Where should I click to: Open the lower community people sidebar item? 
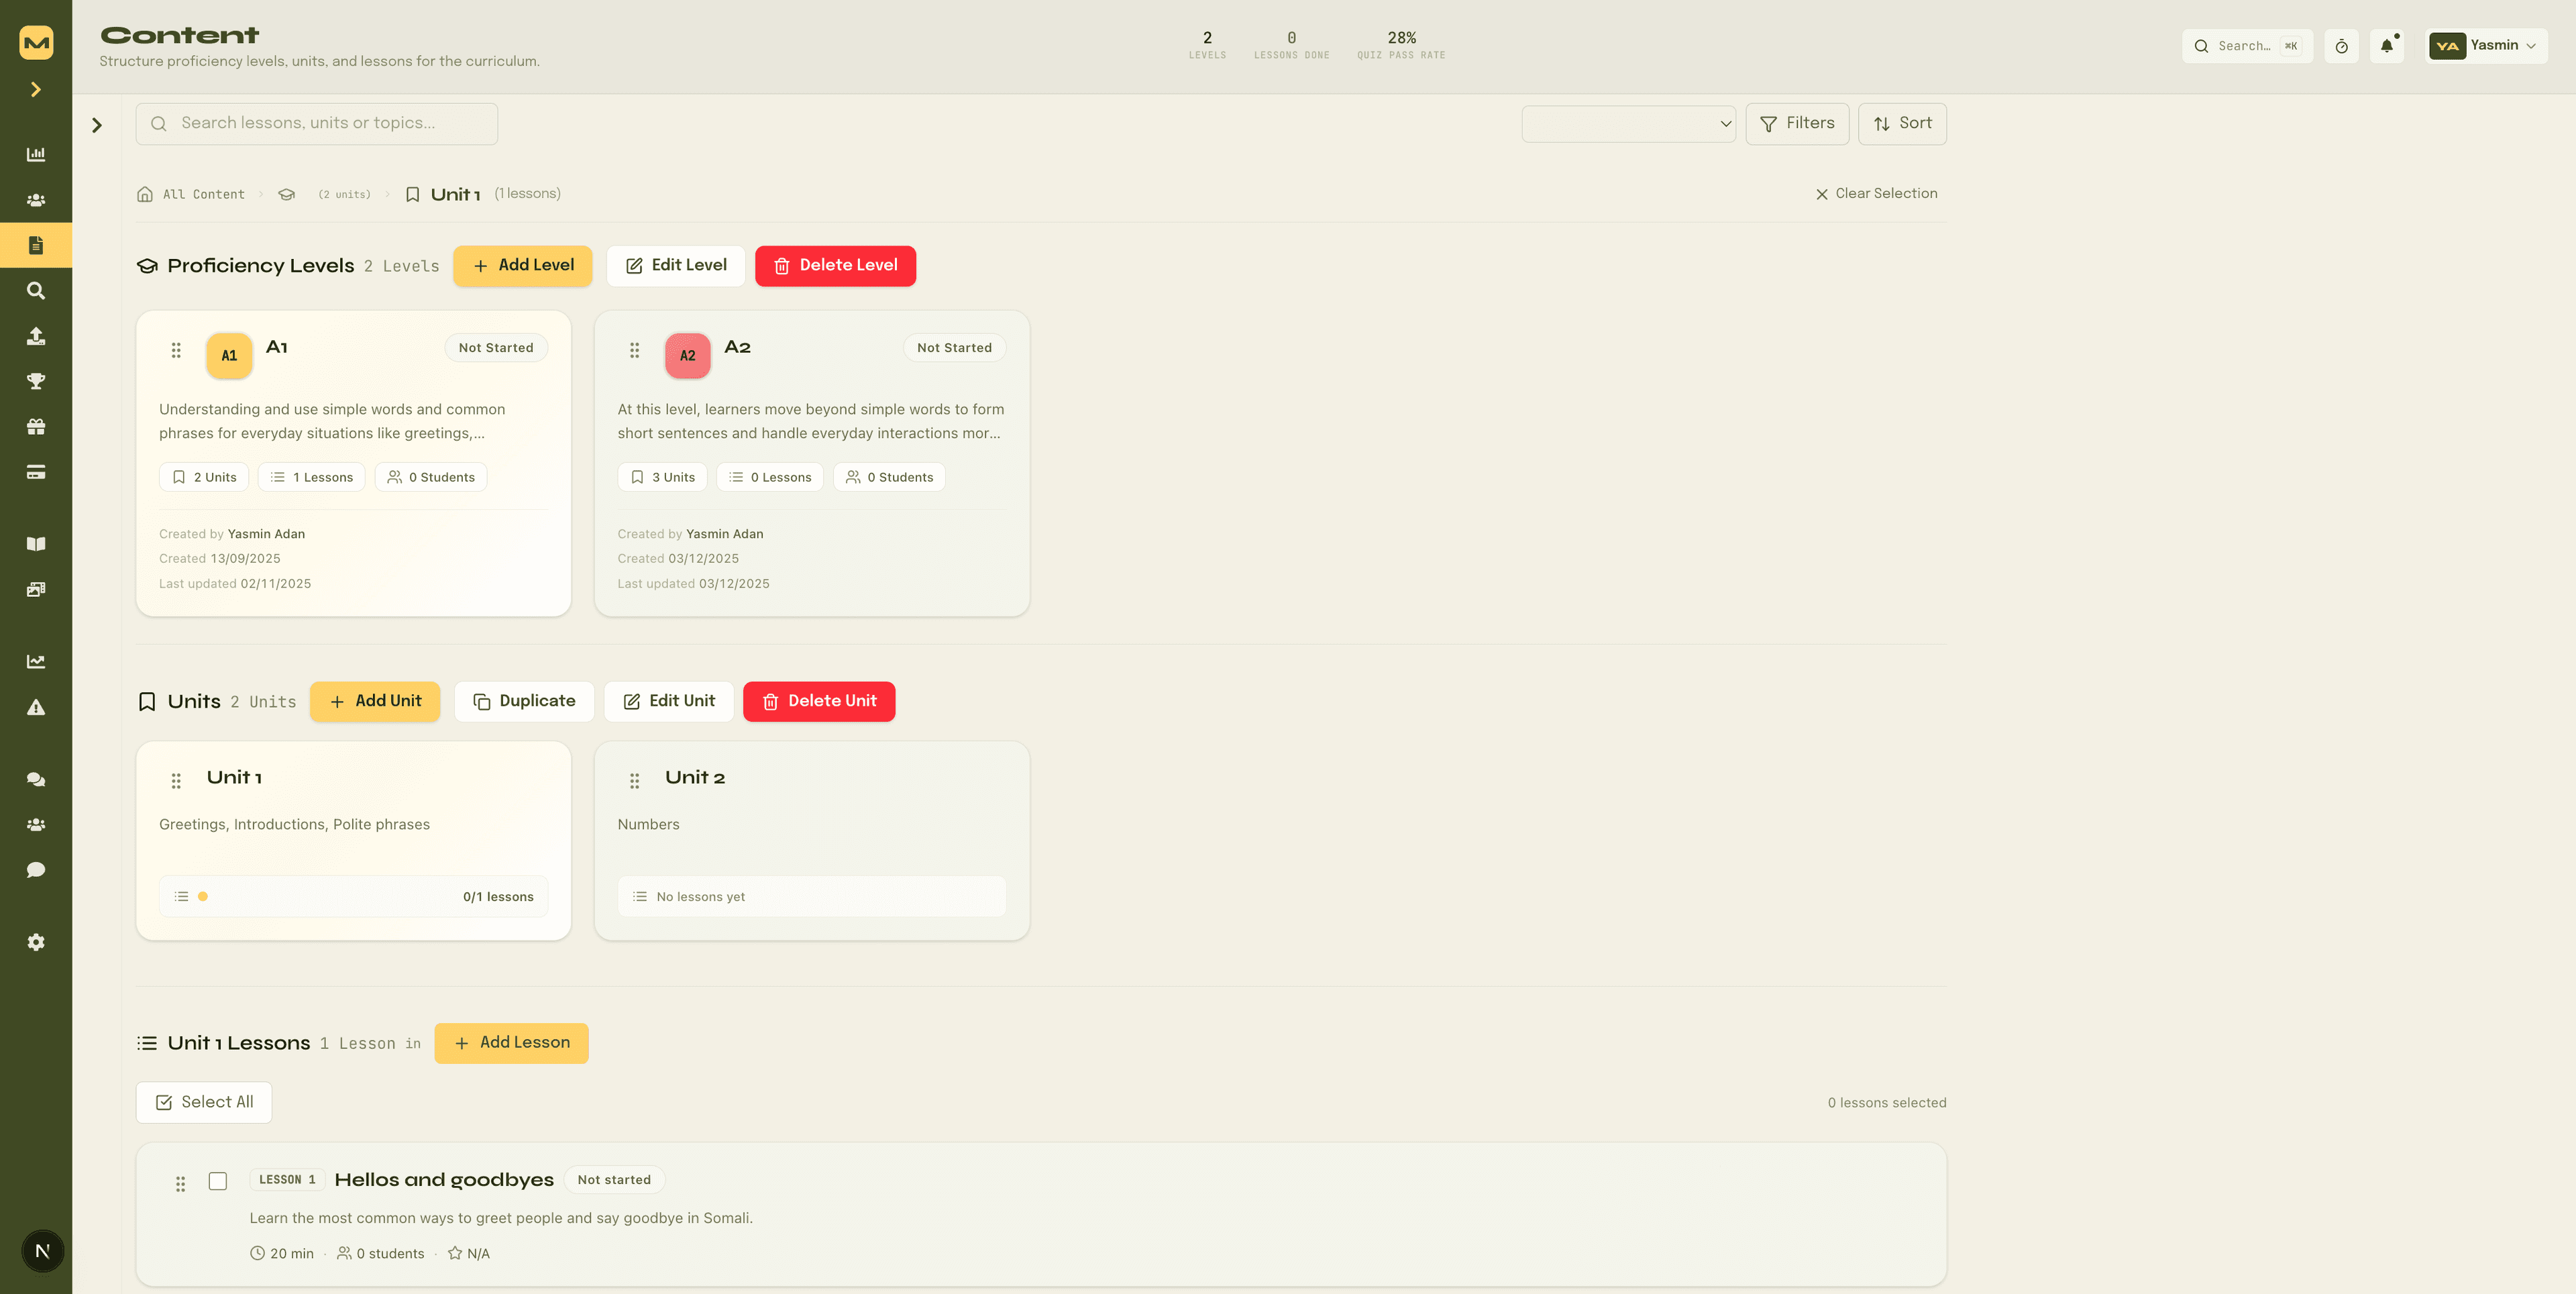(x=36, y=825)
